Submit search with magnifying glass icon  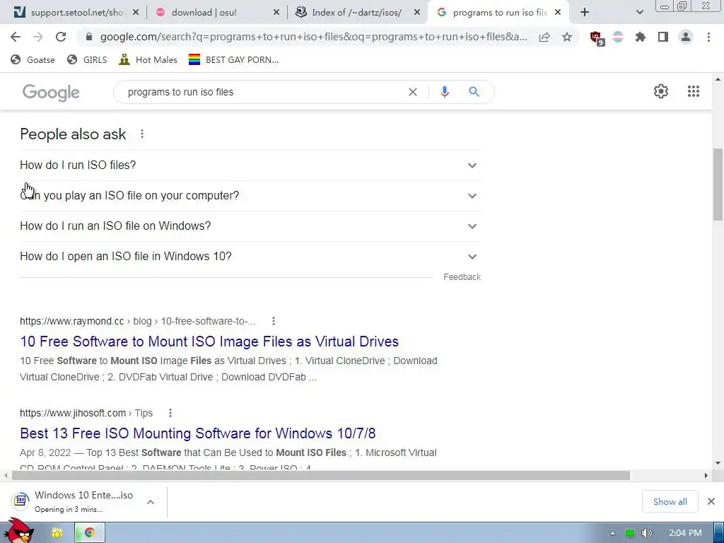(474, 92)
